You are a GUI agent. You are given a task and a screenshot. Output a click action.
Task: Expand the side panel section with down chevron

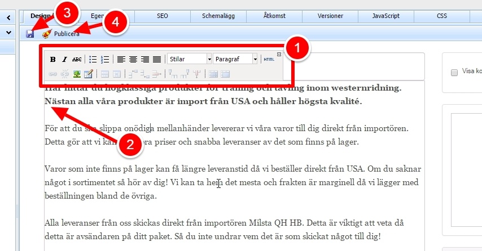[8, 32]
